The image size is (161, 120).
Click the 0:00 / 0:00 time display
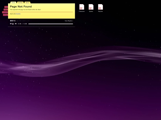22,24
